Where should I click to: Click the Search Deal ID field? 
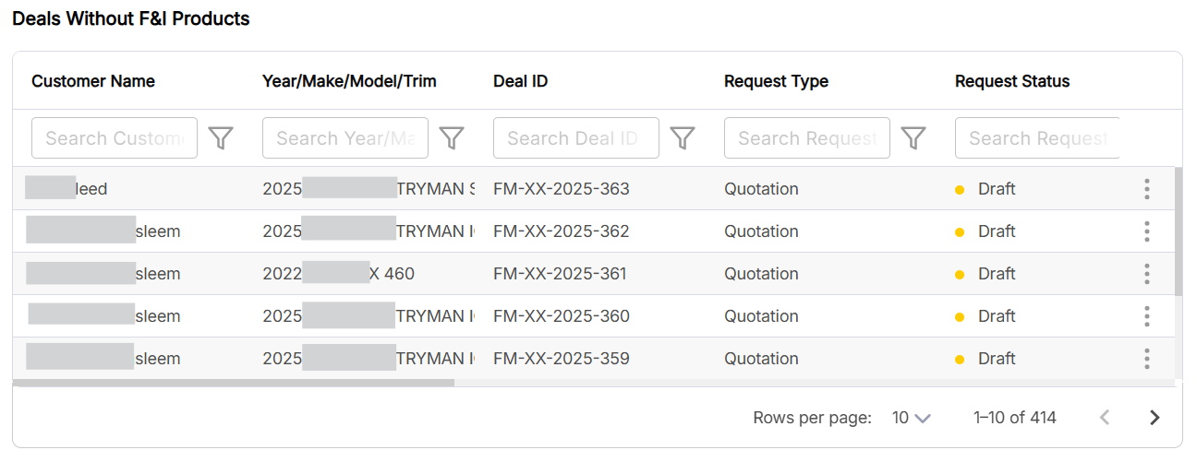click(576, 138)
